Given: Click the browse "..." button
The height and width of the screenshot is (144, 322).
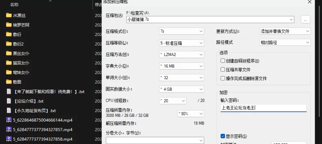Looking at the screenshot, I should tap(305, 20).
